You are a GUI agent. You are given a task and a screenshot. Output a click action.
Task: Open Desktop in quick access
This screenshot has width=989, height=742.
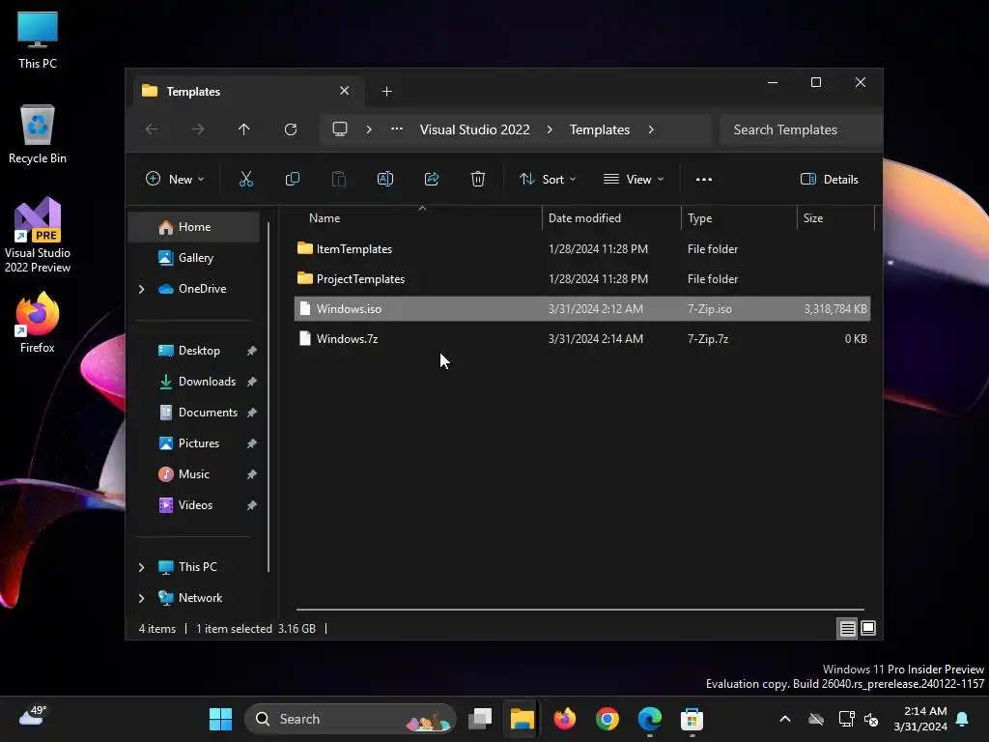194,351
